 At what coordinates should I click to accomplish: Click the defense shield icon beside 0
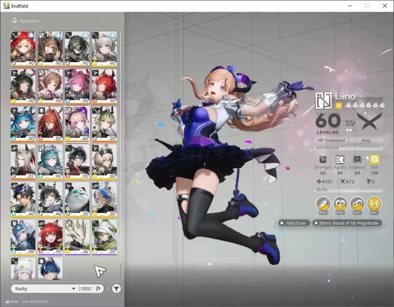pyautogui.click(x=368, y=181)
